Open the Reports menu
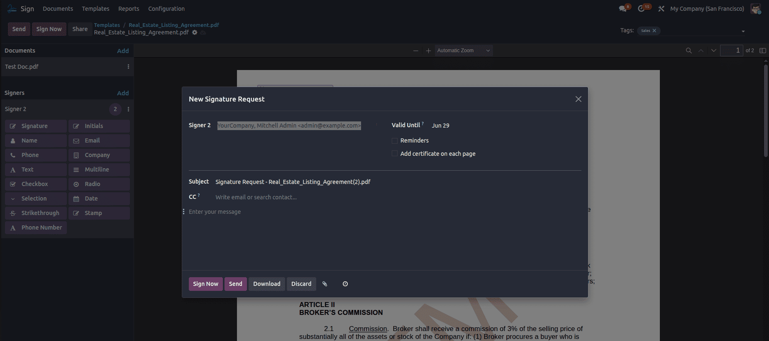This screenshot has width=769, height=341. (x=129, y=9)
